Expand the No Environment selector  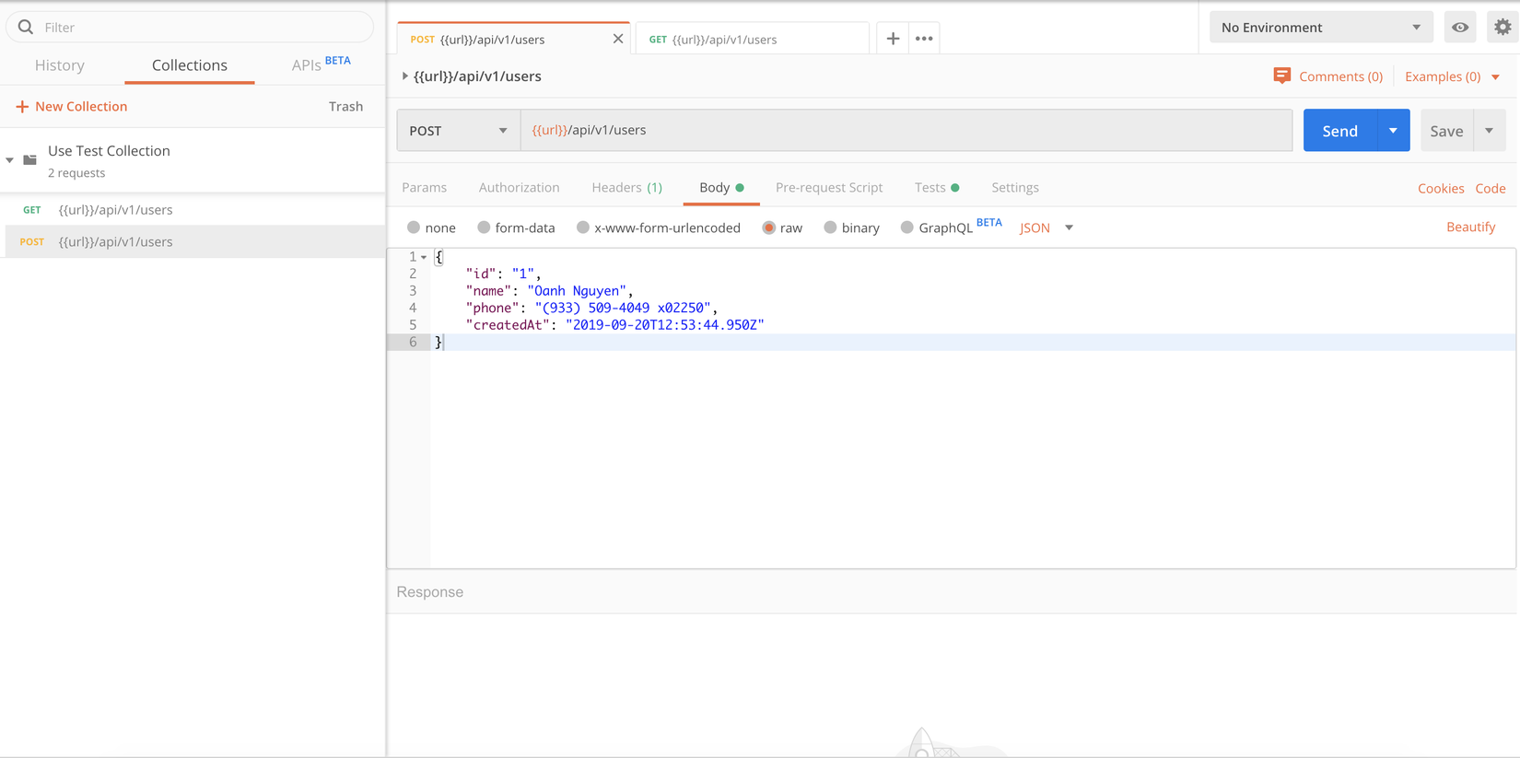point(1320,28)
